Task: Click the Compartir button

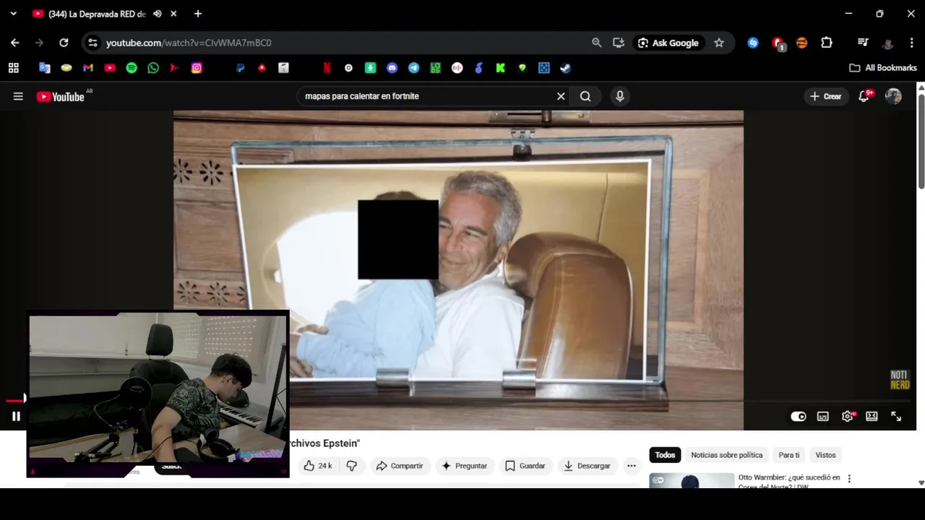Action: pyautogui.click(x=400, y=466)
